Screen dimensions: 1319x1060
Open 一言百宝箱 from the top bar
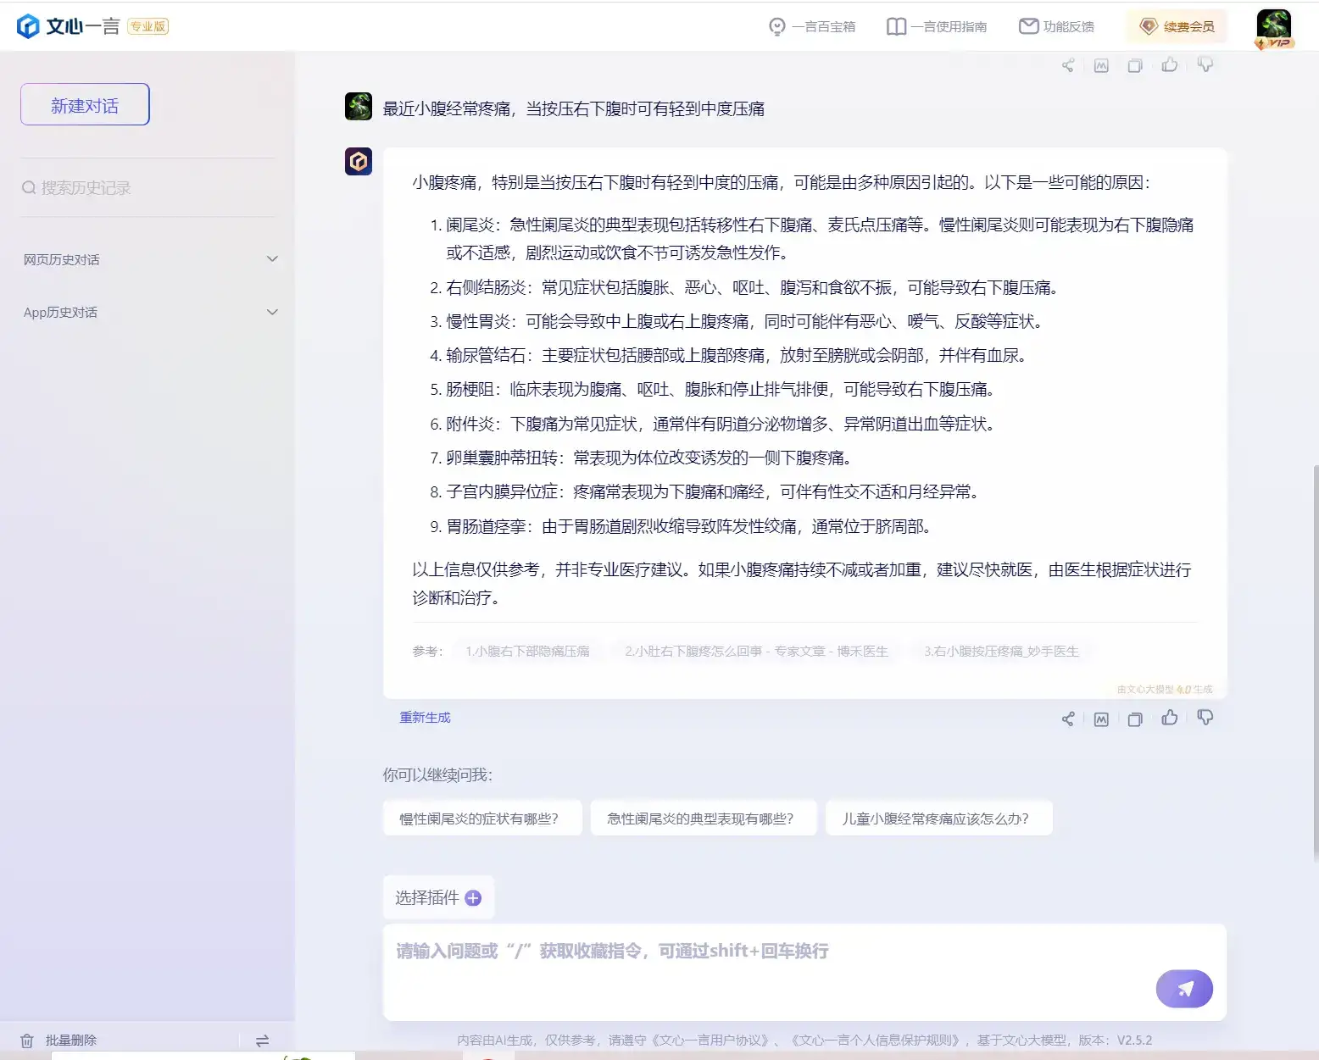click(x=811, y=26)
